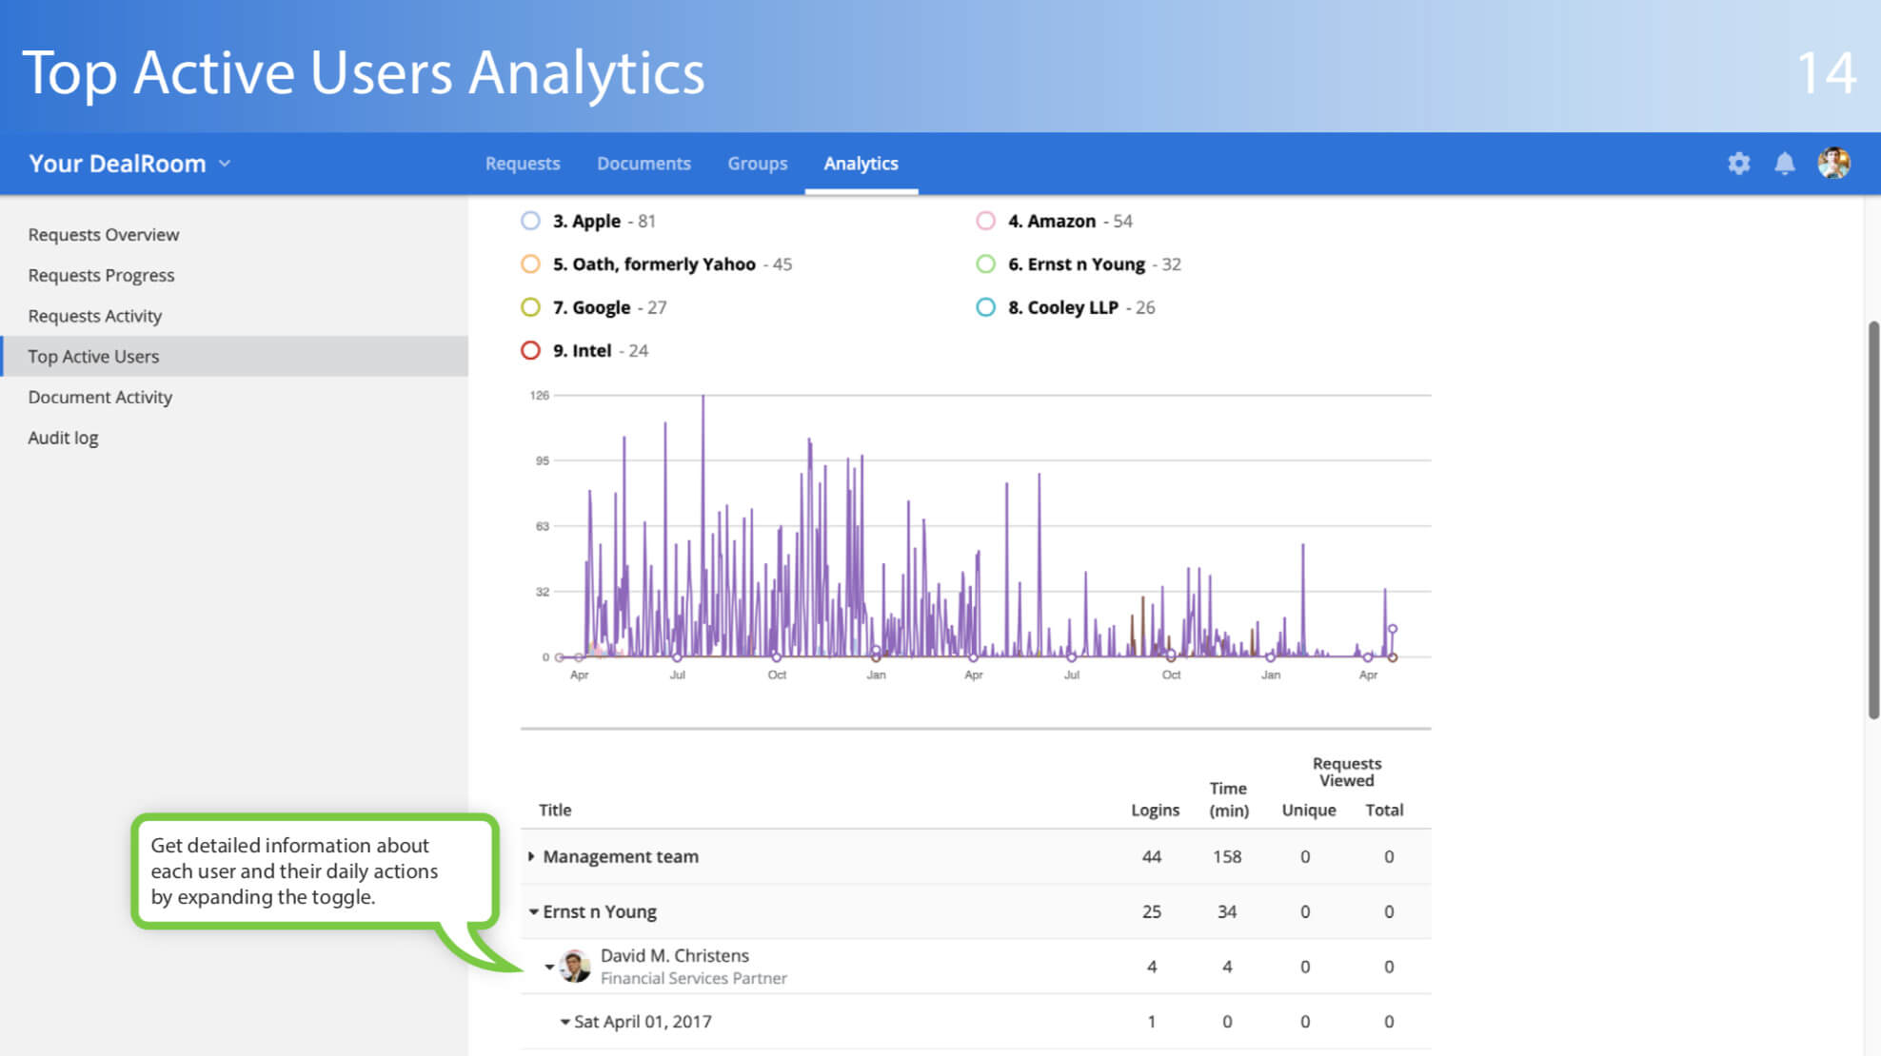Screen dimensions: 1881x1056
Task: Open Document Activity in sidebar
Action: pyautogui.click(x=100, y=398)
